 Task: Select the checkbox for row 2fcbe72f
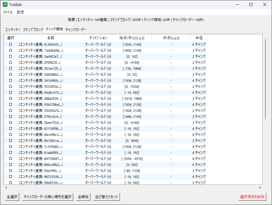click(11, 69)
